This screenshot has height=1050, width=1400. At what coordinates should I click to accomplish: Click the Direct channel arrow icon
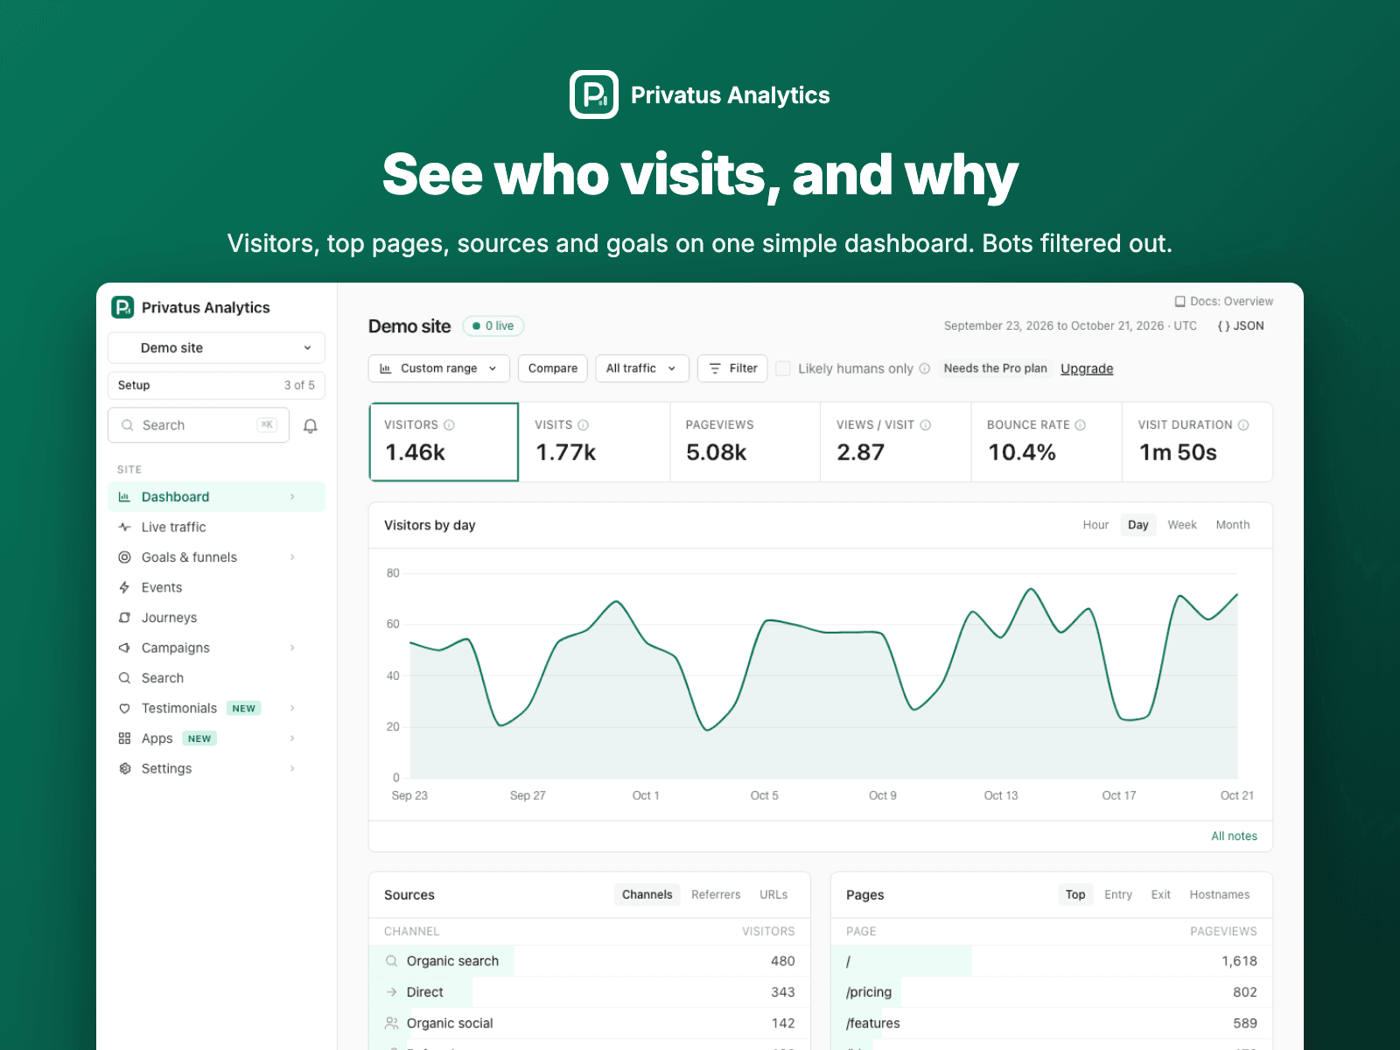pos(392,992)
